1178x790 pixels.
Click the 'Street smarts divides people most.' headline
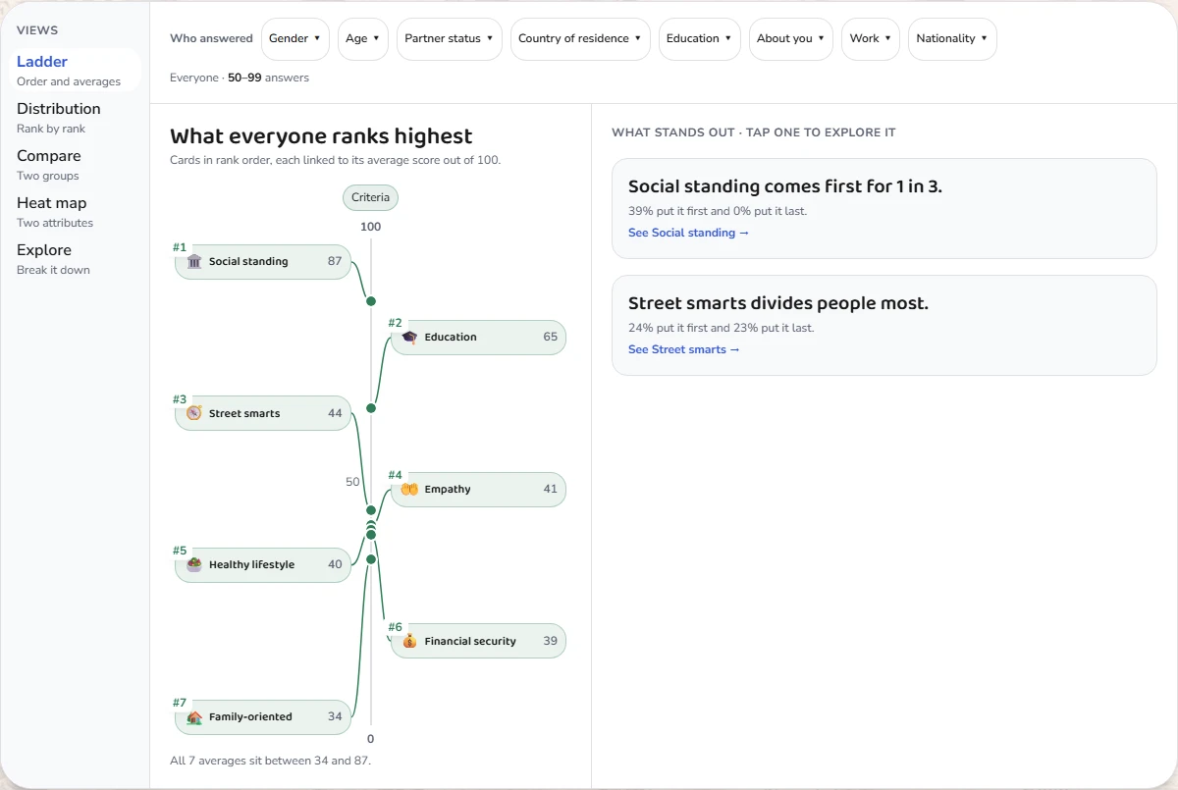click(778, 303)
